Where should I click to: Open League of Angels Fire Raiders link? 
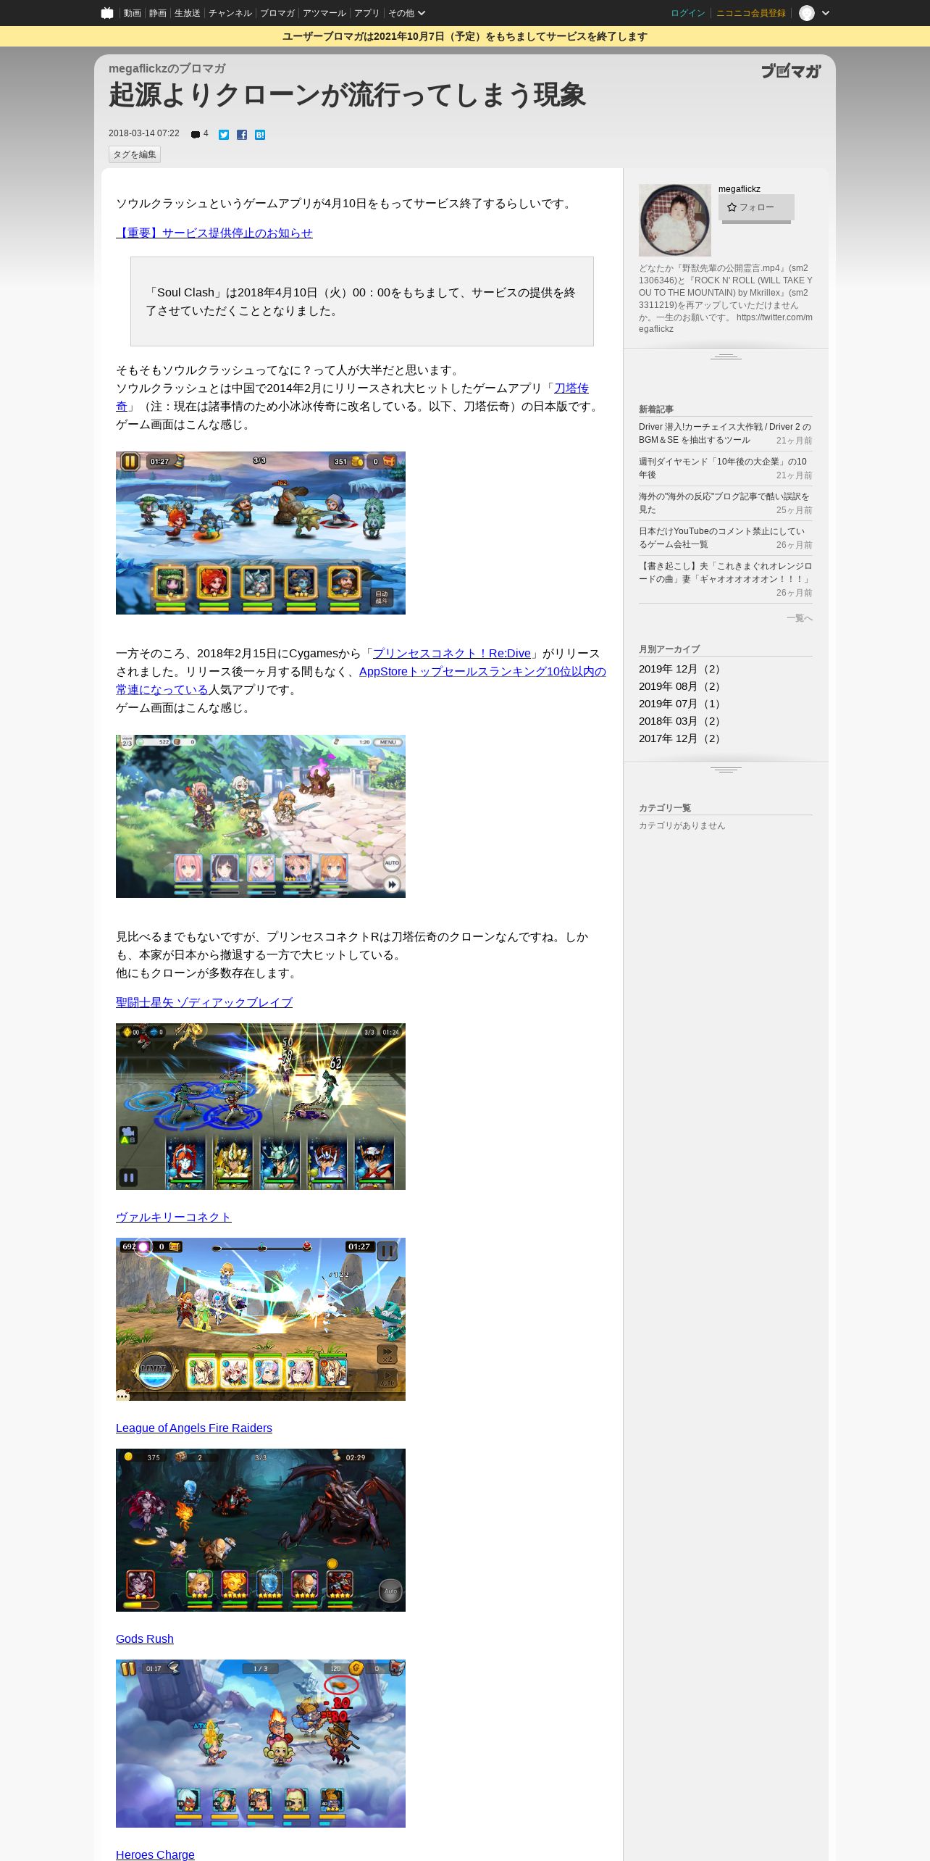pyautogui.click(x=194, y=1428)
